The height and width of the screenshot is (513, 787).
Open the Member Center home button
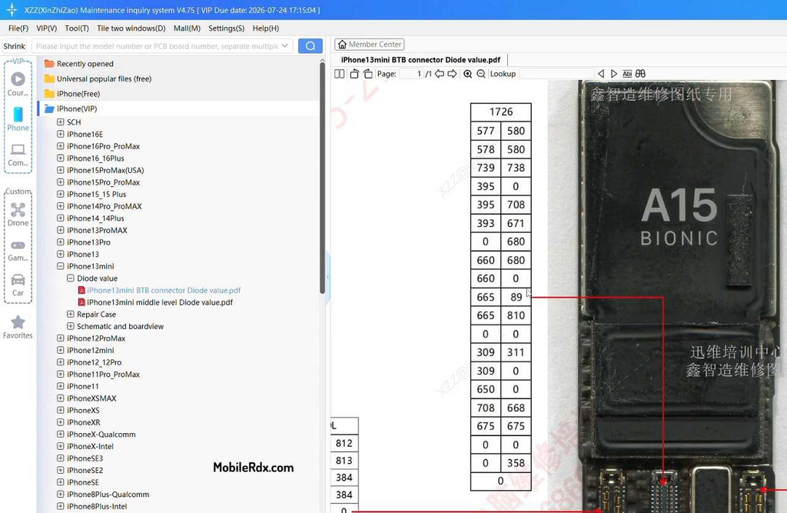pos(370,44)
